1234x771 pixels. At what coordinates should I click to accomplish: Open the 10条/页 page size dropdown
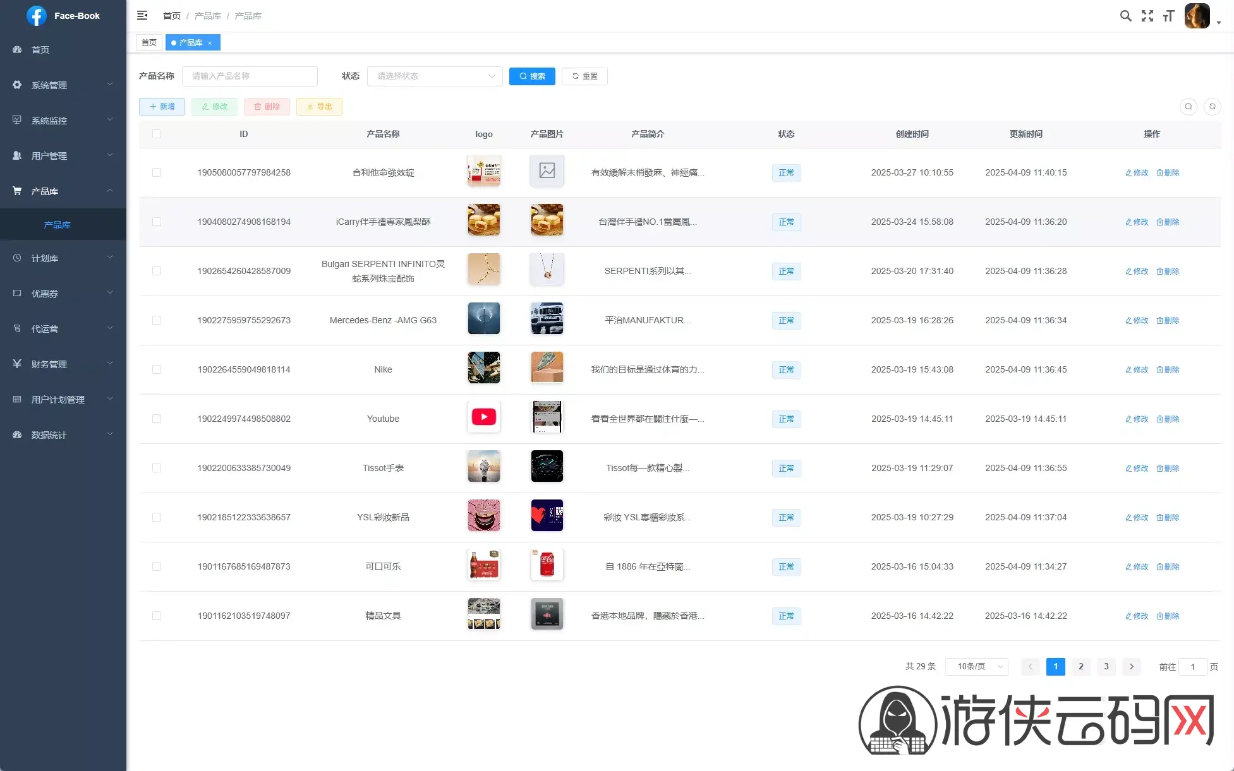point(976,666)
